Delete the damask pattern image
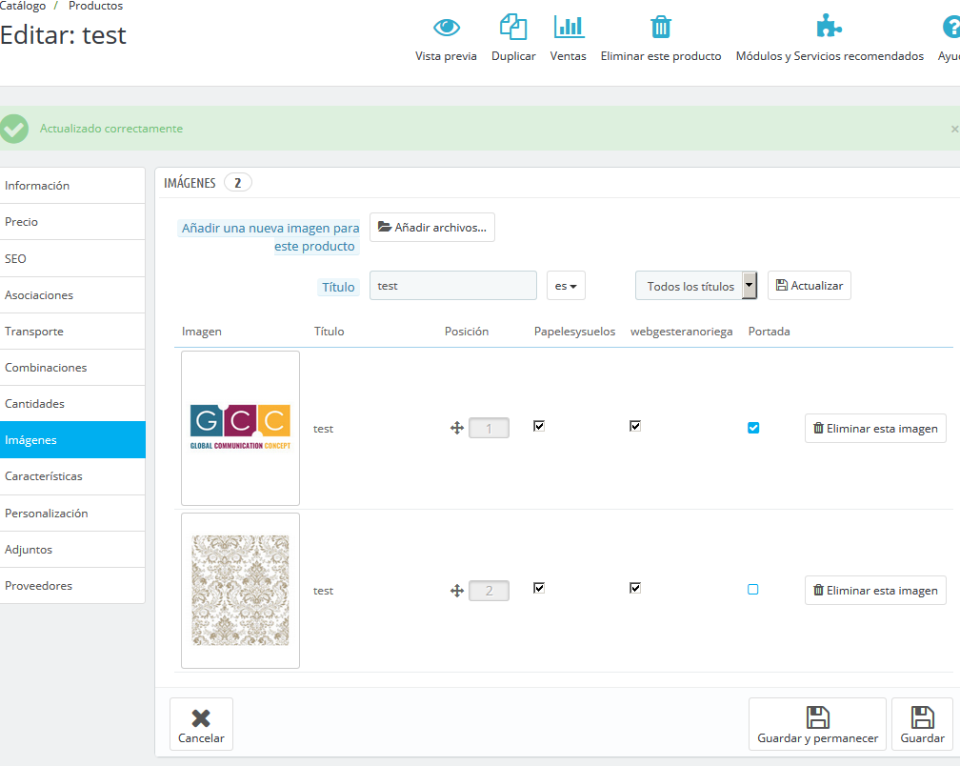Screen dimensions: 960x766 pos(875,591)
